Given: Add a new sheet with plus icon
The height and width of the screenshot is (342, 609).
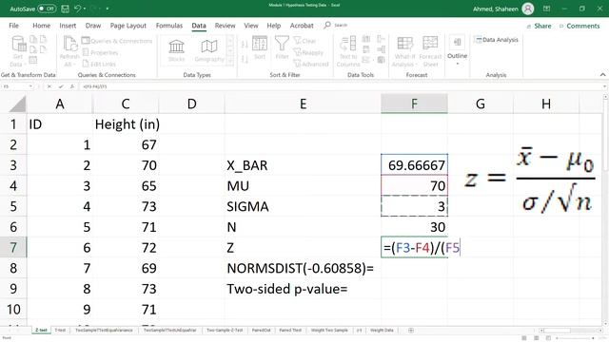Looking at the screenshot, I should point(410,330).
